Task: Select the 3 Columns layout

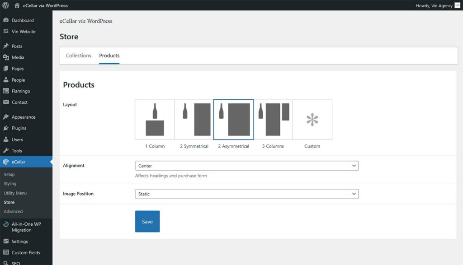Action: [x=273, y=120]
